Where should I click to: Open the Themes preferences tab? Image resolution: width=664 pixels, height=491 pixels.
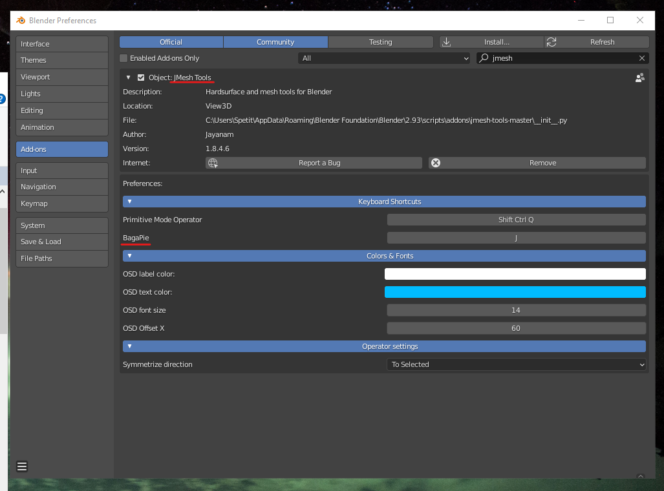point(62,60)
